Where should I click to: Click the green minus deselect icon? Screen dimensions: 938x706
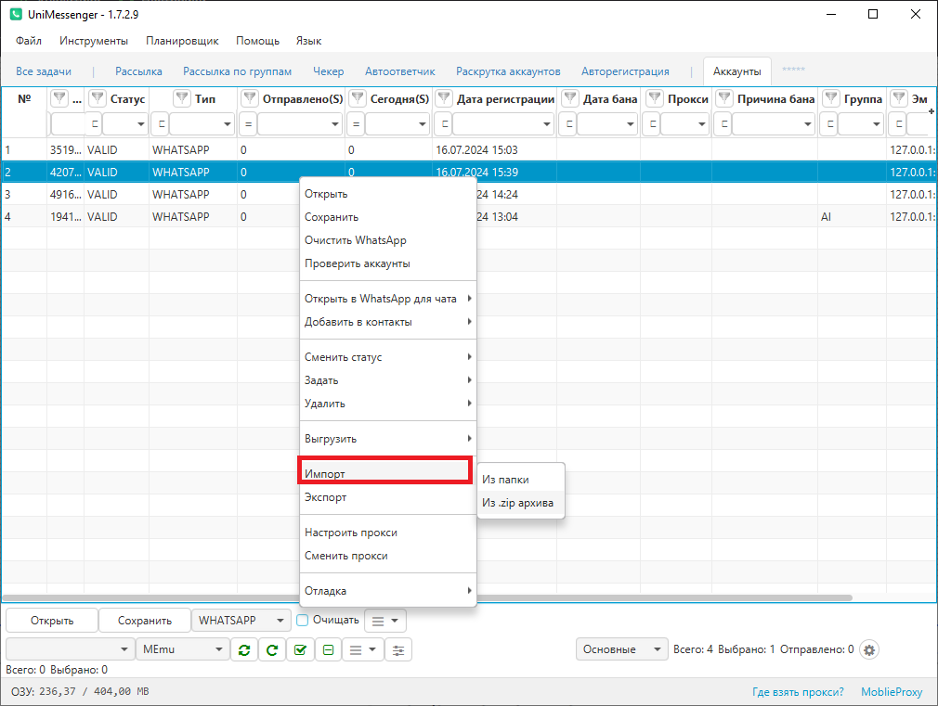328,650
